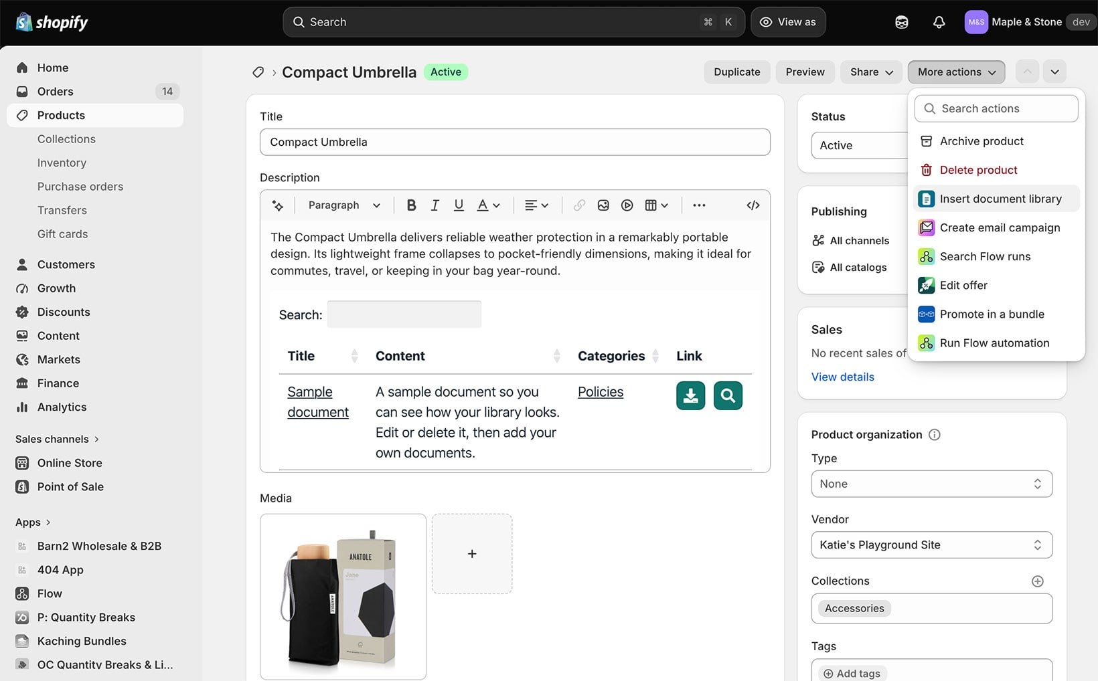
Task: Click the insert image icon
Action: pyautogui.click(x=603, y=205)
